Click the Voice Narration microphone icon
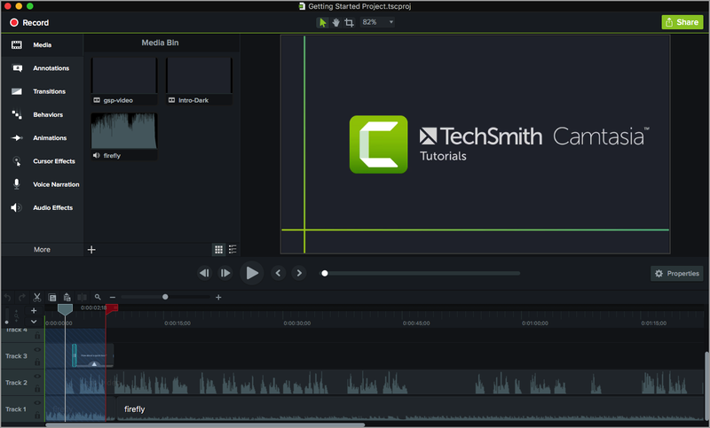Viewport: 710px width, 428px height. point(16,184)
